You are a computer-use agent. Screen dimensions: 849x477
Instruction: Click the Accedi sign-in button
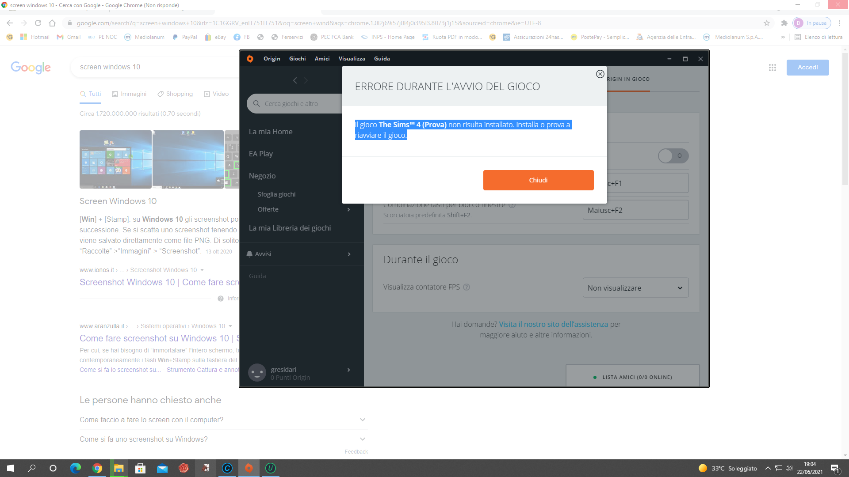point(807,68)
